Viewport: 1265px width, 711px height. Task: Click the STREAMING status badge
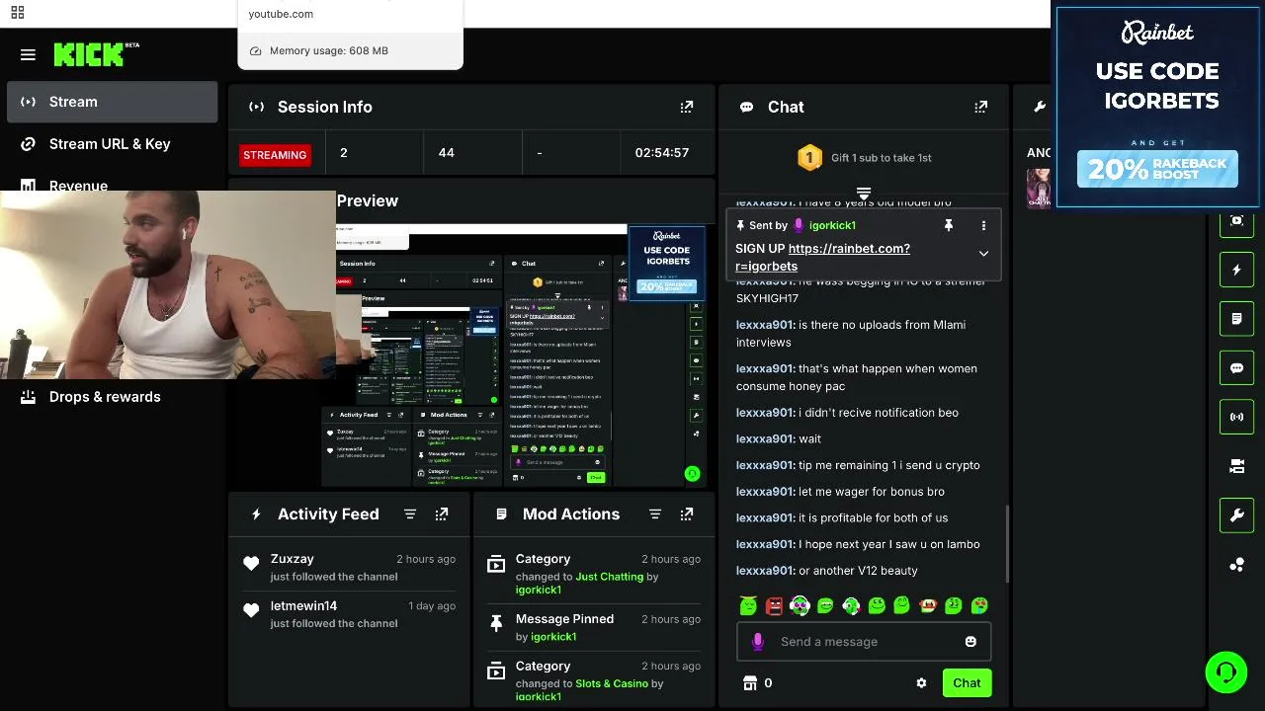275,155
